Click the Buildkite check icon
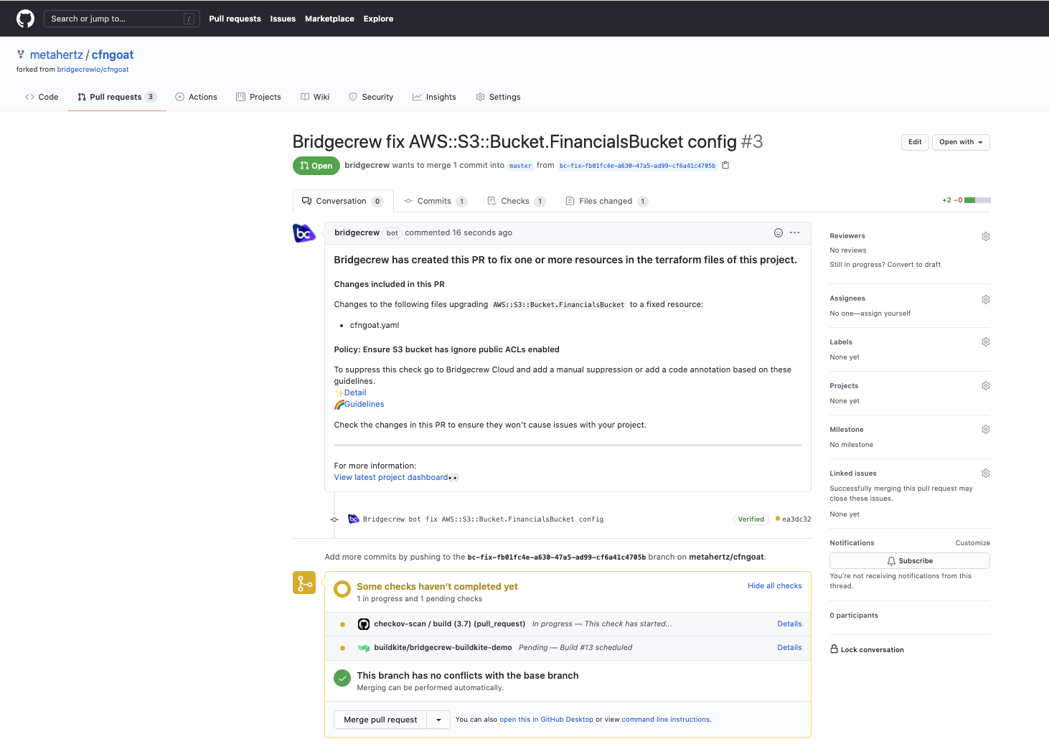This screenshot has height=744, width=1049. point(364,648)
